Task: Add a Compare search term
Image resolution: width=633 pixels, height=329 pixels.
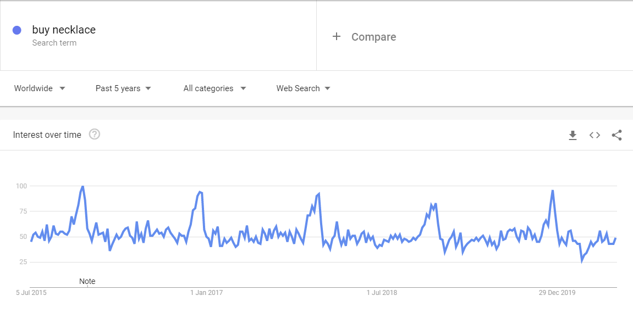Action: [373, 37]
